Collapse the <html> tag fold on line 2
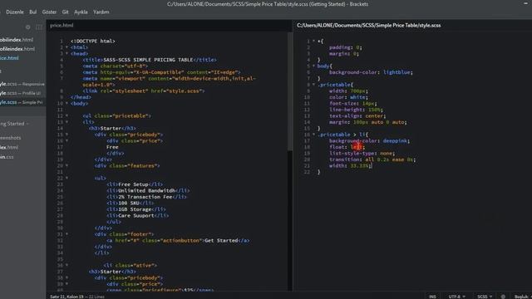The height and width of the screenshot is (299, 532). [x=66, y=47]
